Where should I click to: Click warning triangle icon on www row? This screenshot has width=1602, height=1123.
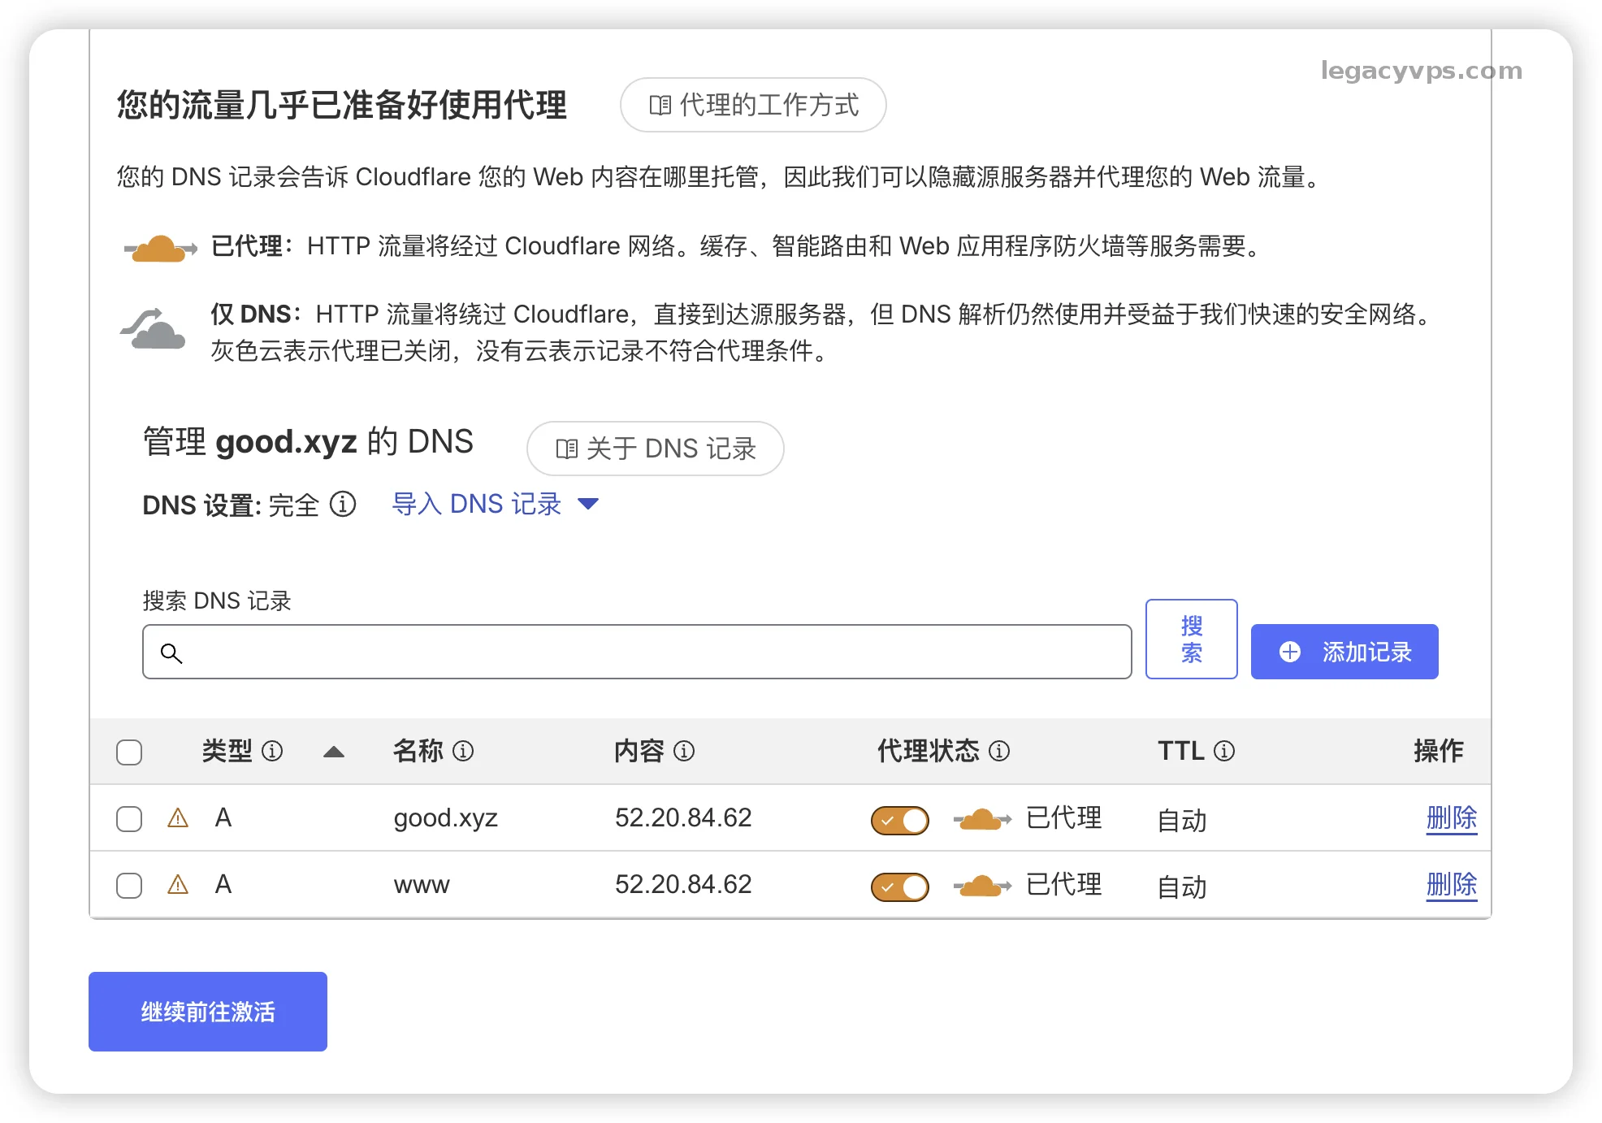click(178, 885)
